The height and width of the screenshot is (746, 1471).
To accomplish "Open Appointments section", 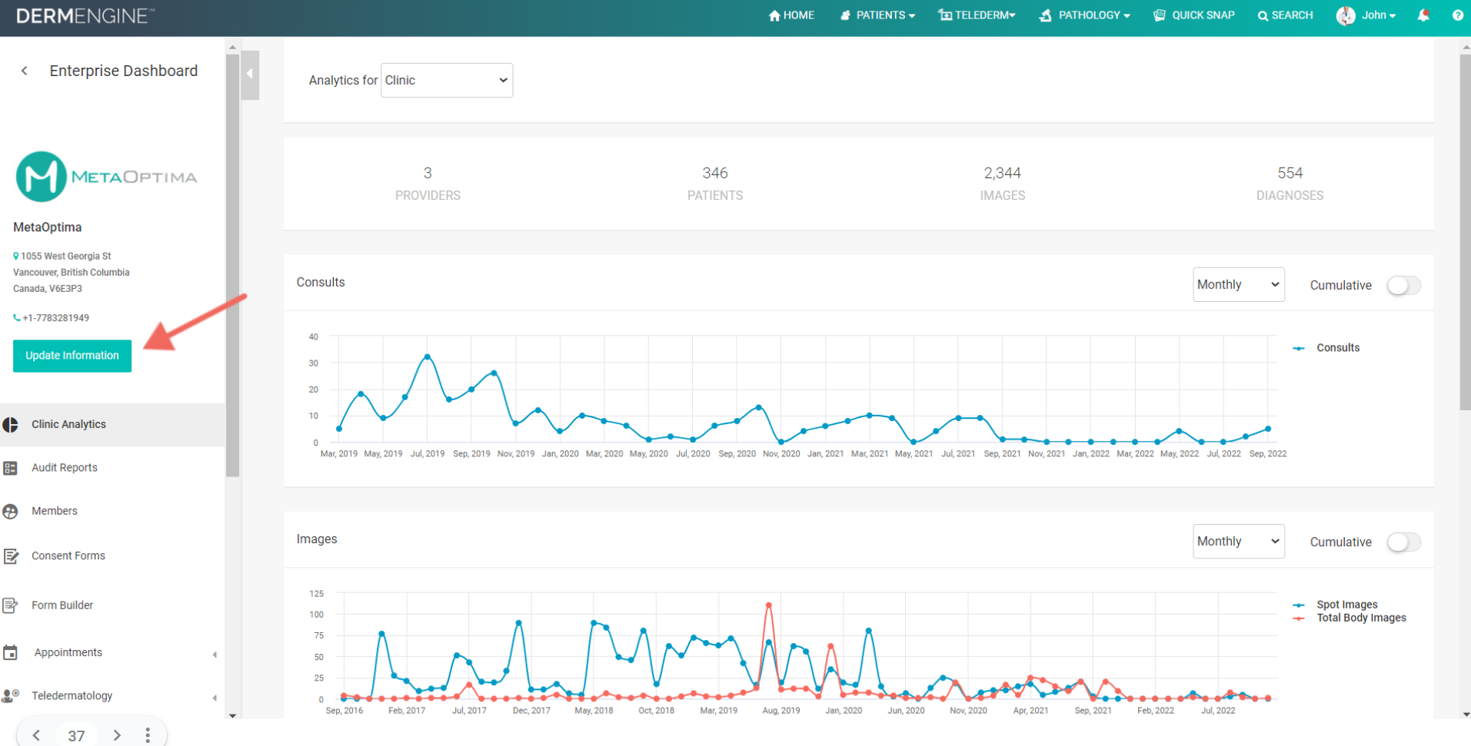I will (x=68, y=652).
